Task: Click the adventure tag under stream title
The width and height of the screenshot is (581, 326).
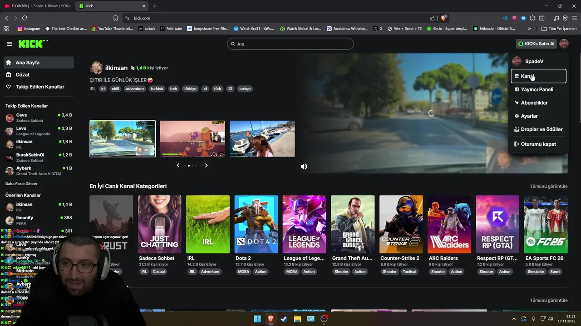Action: pos(135,89)
